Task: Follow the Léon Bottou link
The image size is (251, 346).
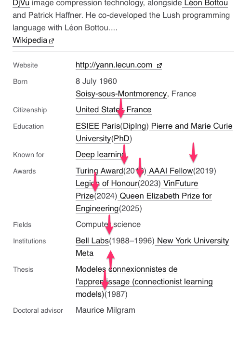Action: (x=206, y=3)
